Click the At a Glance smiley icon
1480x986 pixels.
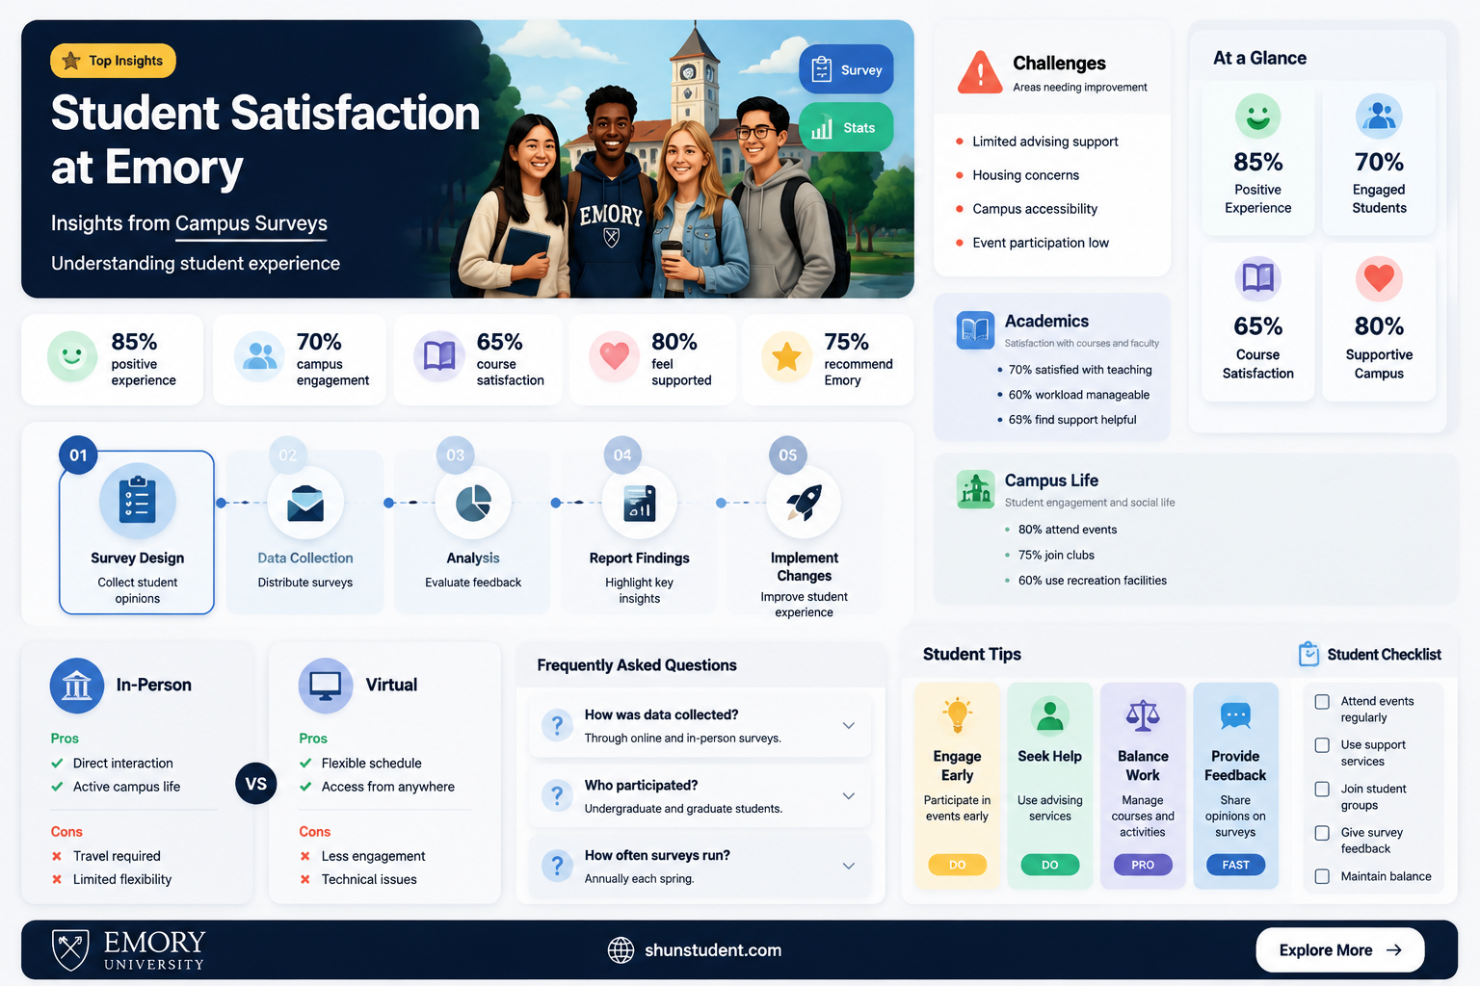[1258, 117]
